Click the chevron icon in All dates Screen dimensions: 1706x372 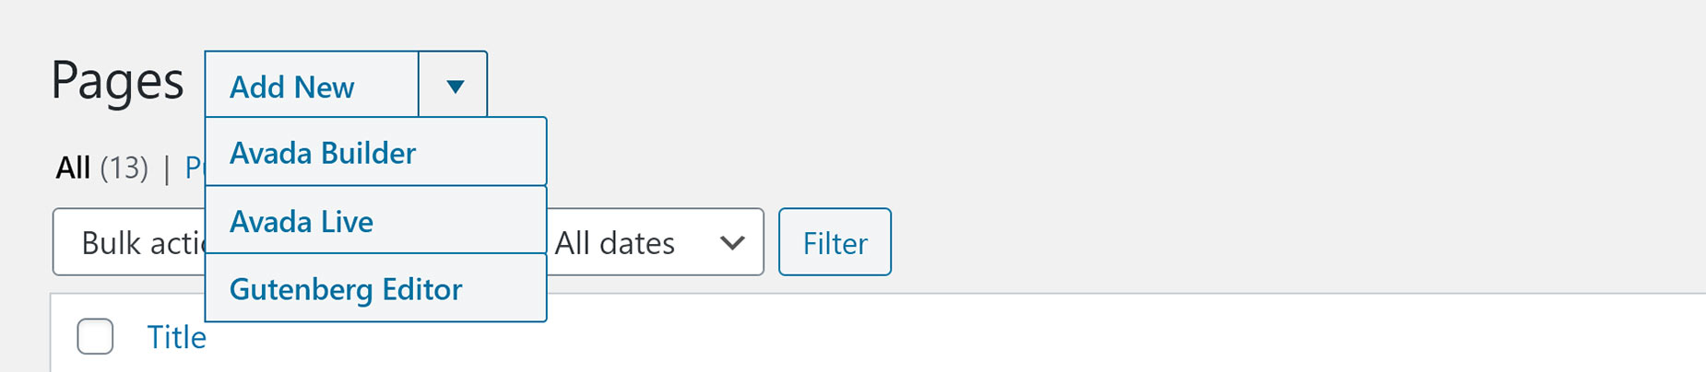click(x=732, y=243)
